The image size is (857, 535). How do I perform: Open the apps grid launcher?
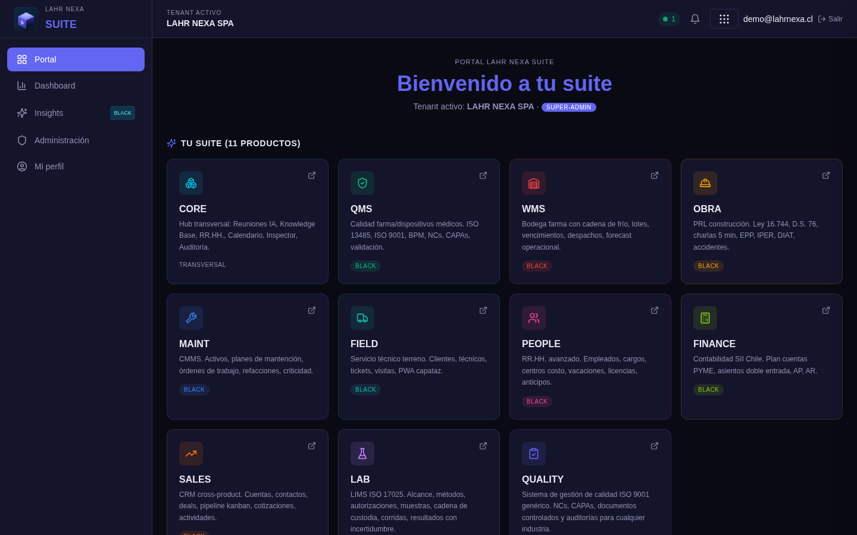[724, 19]
